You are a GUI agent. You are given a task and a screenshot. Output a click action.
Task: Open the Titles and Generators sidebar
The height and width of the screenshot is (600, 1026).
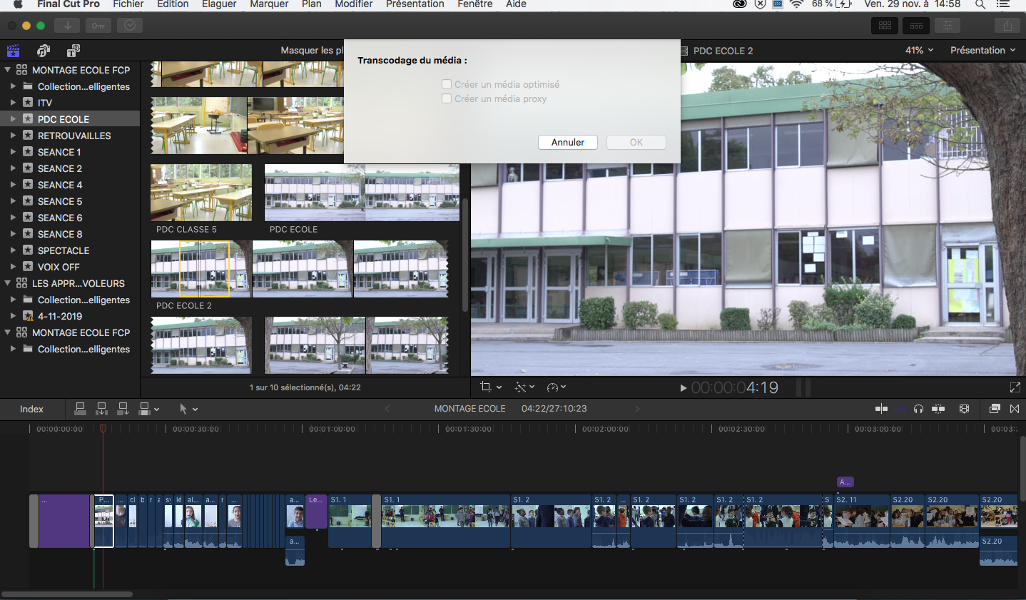click(73, 51)
